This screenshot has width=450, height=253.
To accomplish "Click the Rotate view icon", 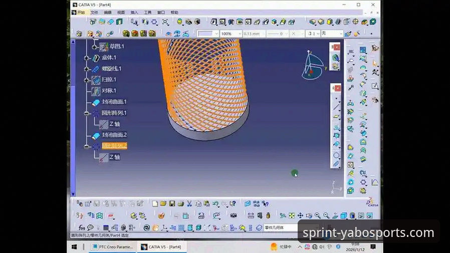I will (309, 215).
